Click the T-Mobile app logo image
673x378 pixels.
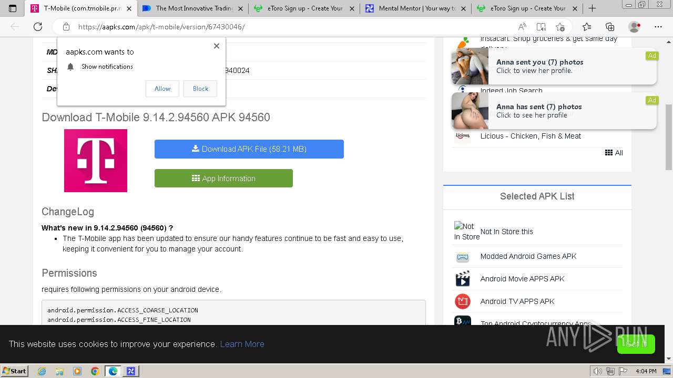tap(96, 161)
